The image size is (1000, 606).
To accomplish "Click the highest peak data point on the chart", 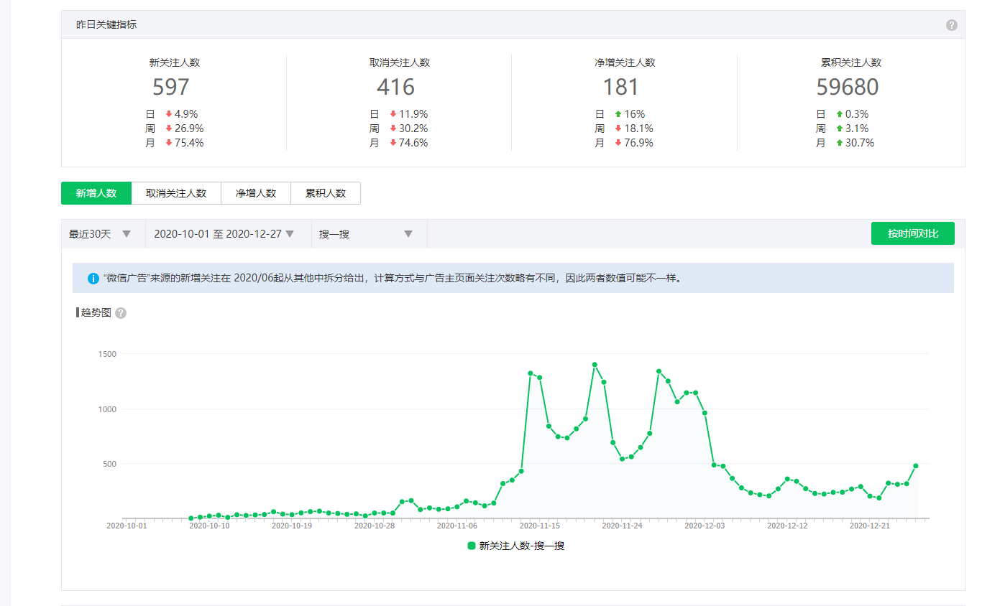I will point(595,365).
